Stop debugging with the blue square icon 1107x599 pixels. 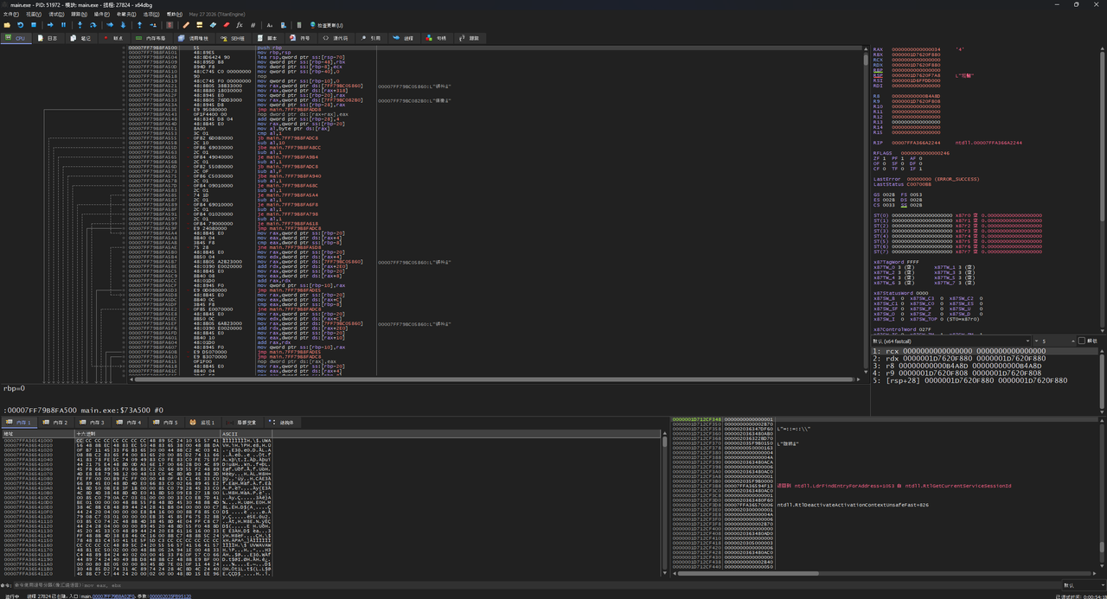pos(34,25)
